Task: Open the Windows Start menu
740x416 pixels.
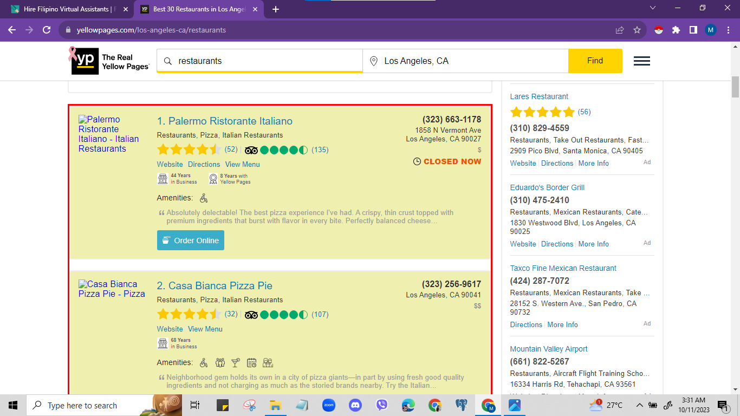Action: [x=13, y=405]
